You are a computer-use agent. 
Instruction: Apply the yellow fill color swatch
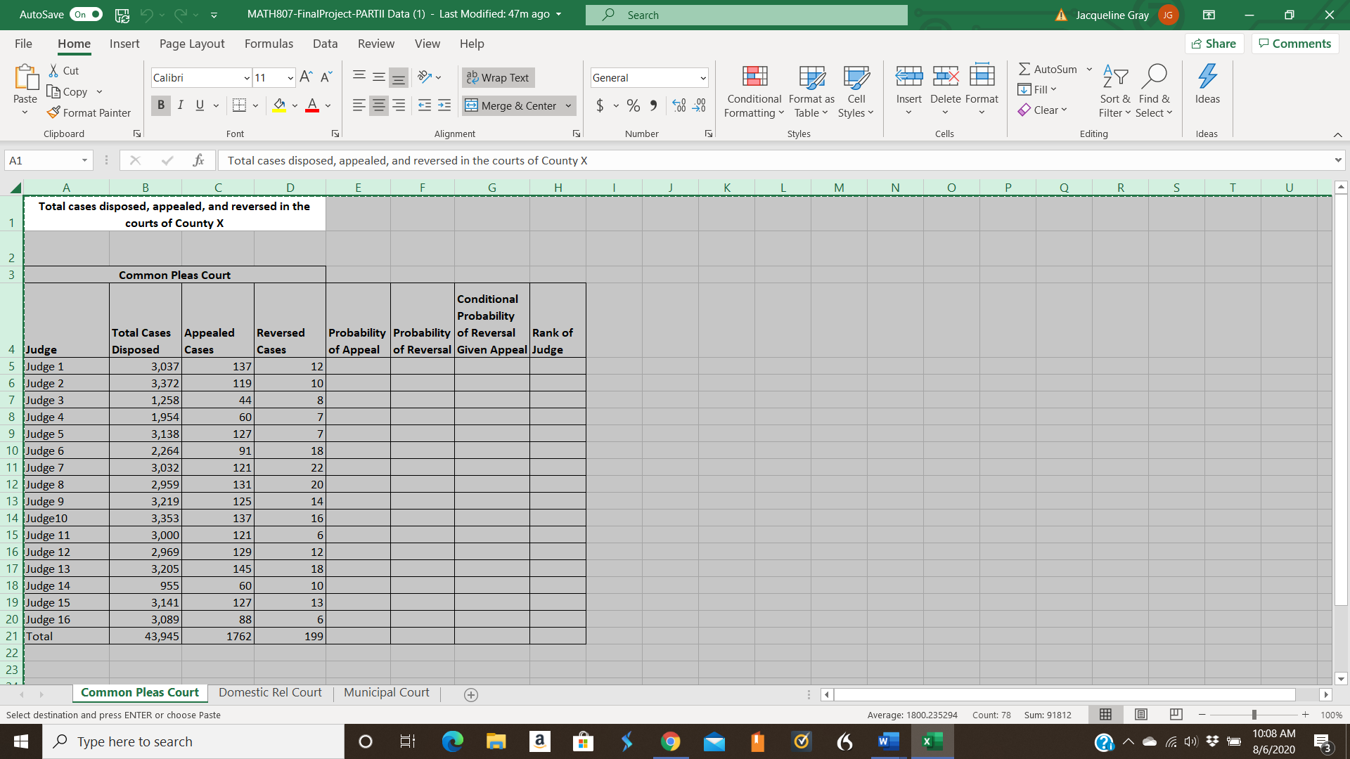pos(279,105)
